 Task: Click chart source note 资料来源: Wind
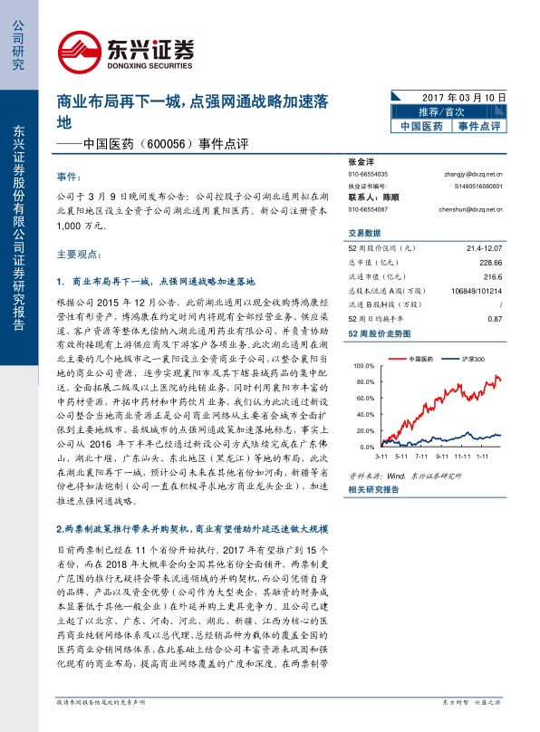point(405,477)
